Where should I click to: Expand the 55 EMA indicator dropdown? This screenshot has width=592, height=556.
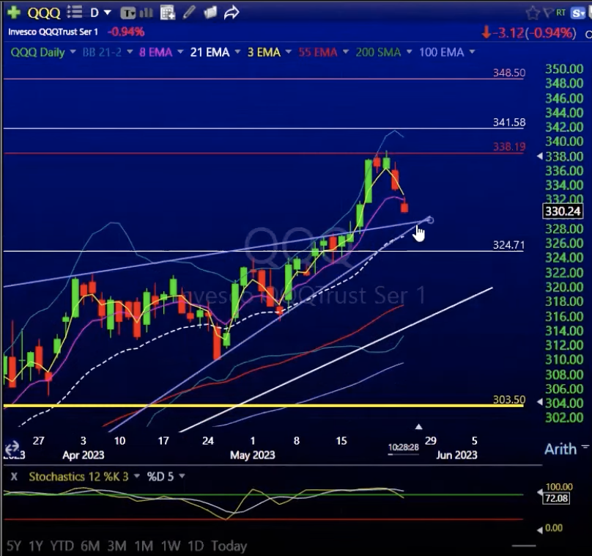coord(346,51)
